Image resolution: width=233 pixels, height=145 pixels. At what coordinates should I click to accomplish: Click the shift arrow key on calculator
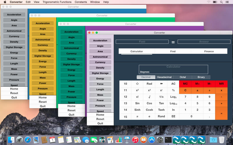137,84
